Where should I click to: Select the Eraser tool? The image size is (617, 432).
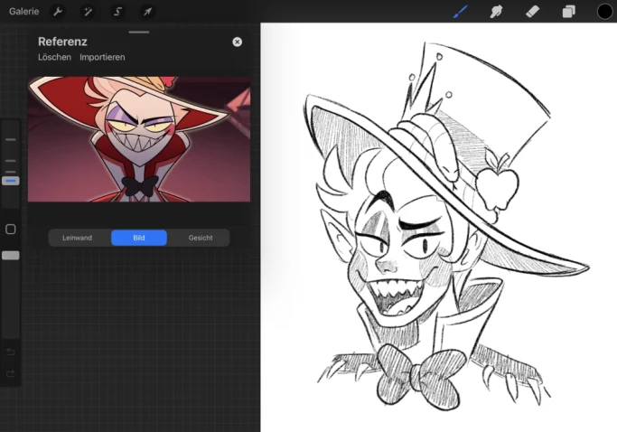click(x=532, y=12)
